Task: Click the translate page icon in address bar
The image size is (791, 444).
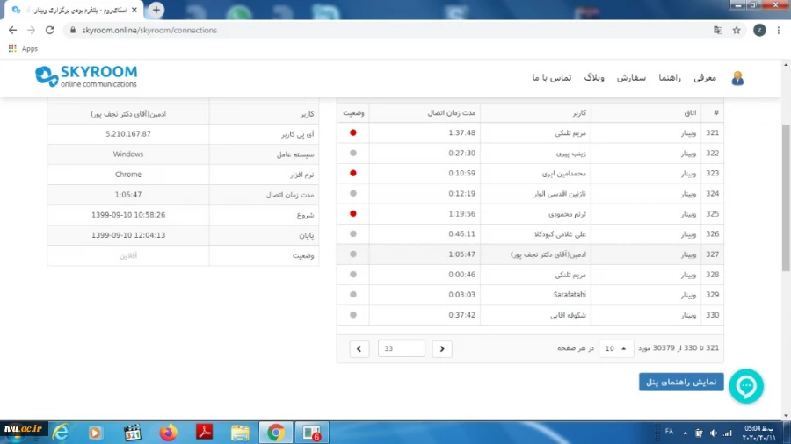Action: (x=717, y=30)
